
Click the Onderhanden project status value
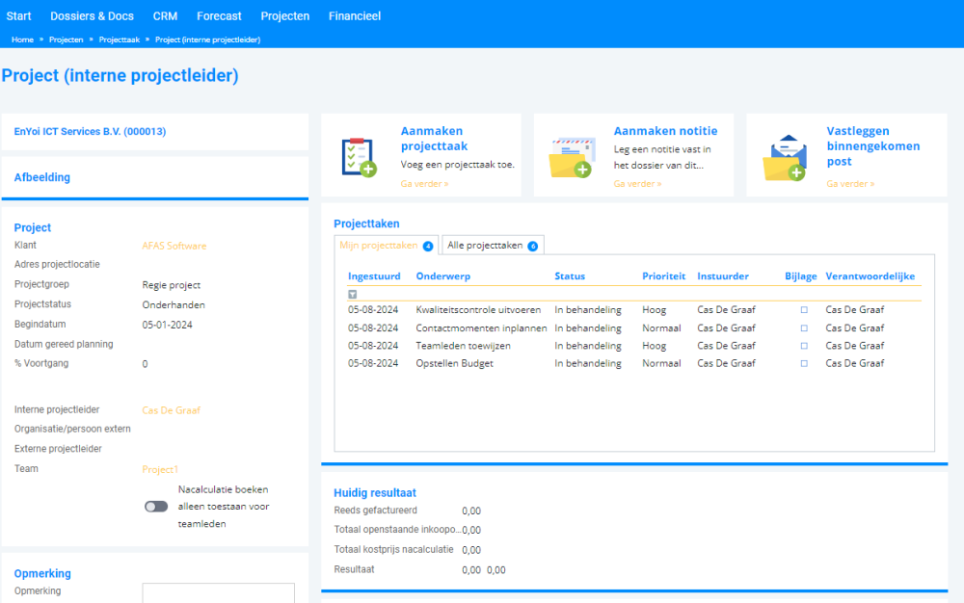pyautogui.click(x=174, y=304)
